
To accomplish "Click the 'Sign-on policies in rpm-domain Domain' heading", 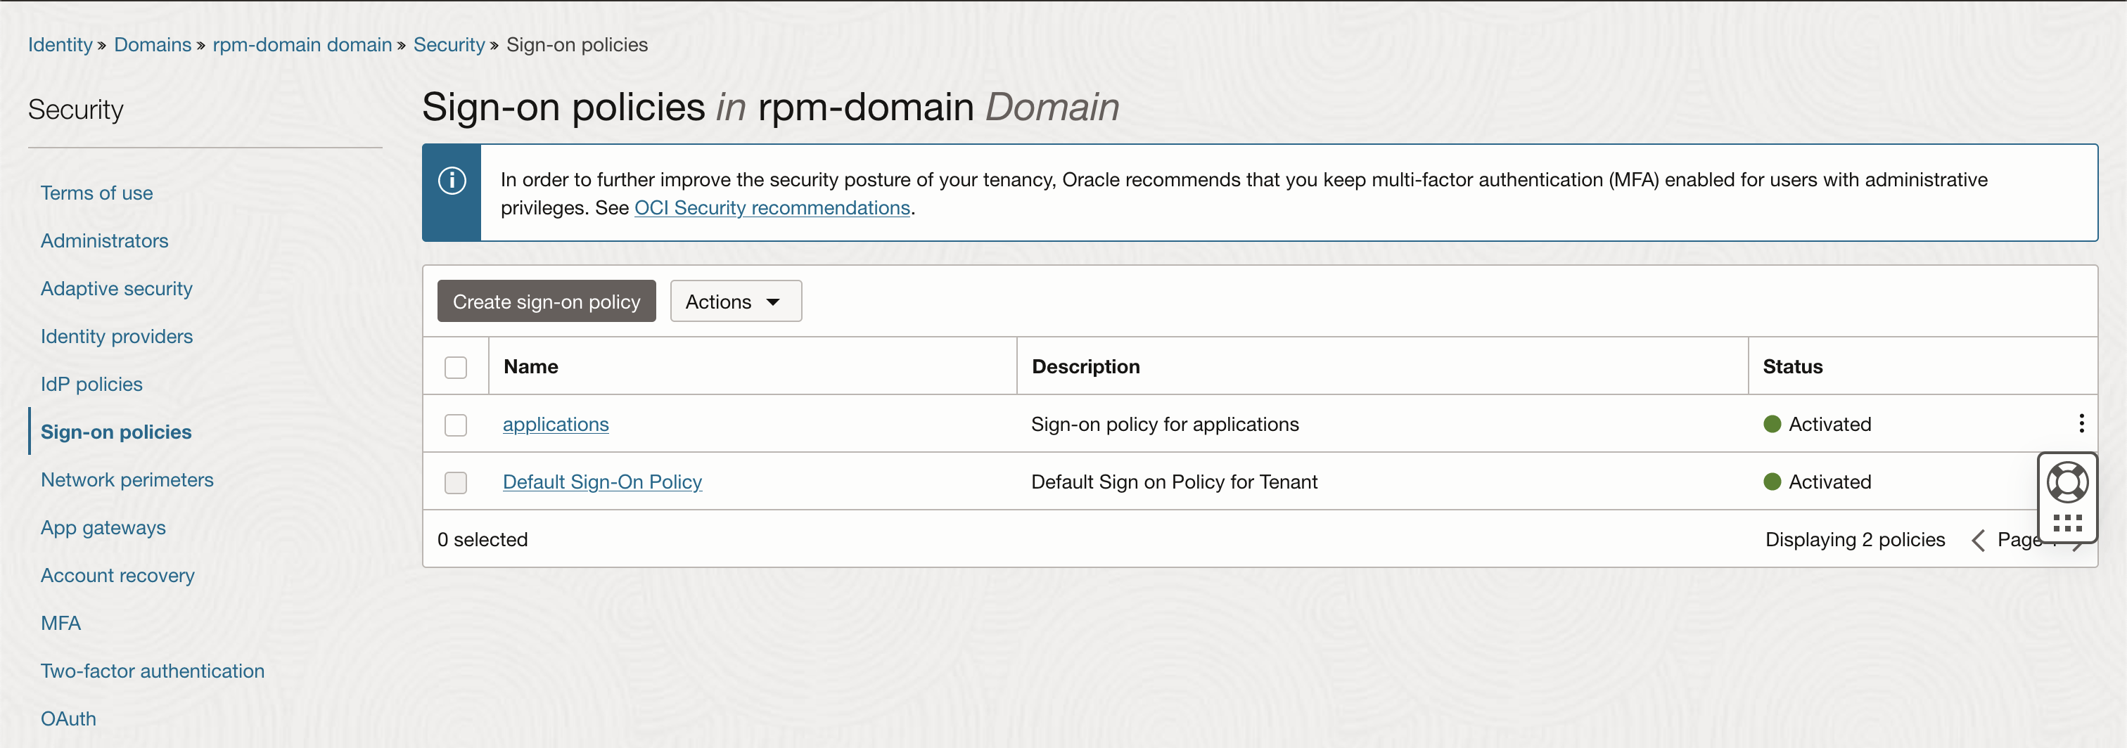I will [x=770, y=108].
